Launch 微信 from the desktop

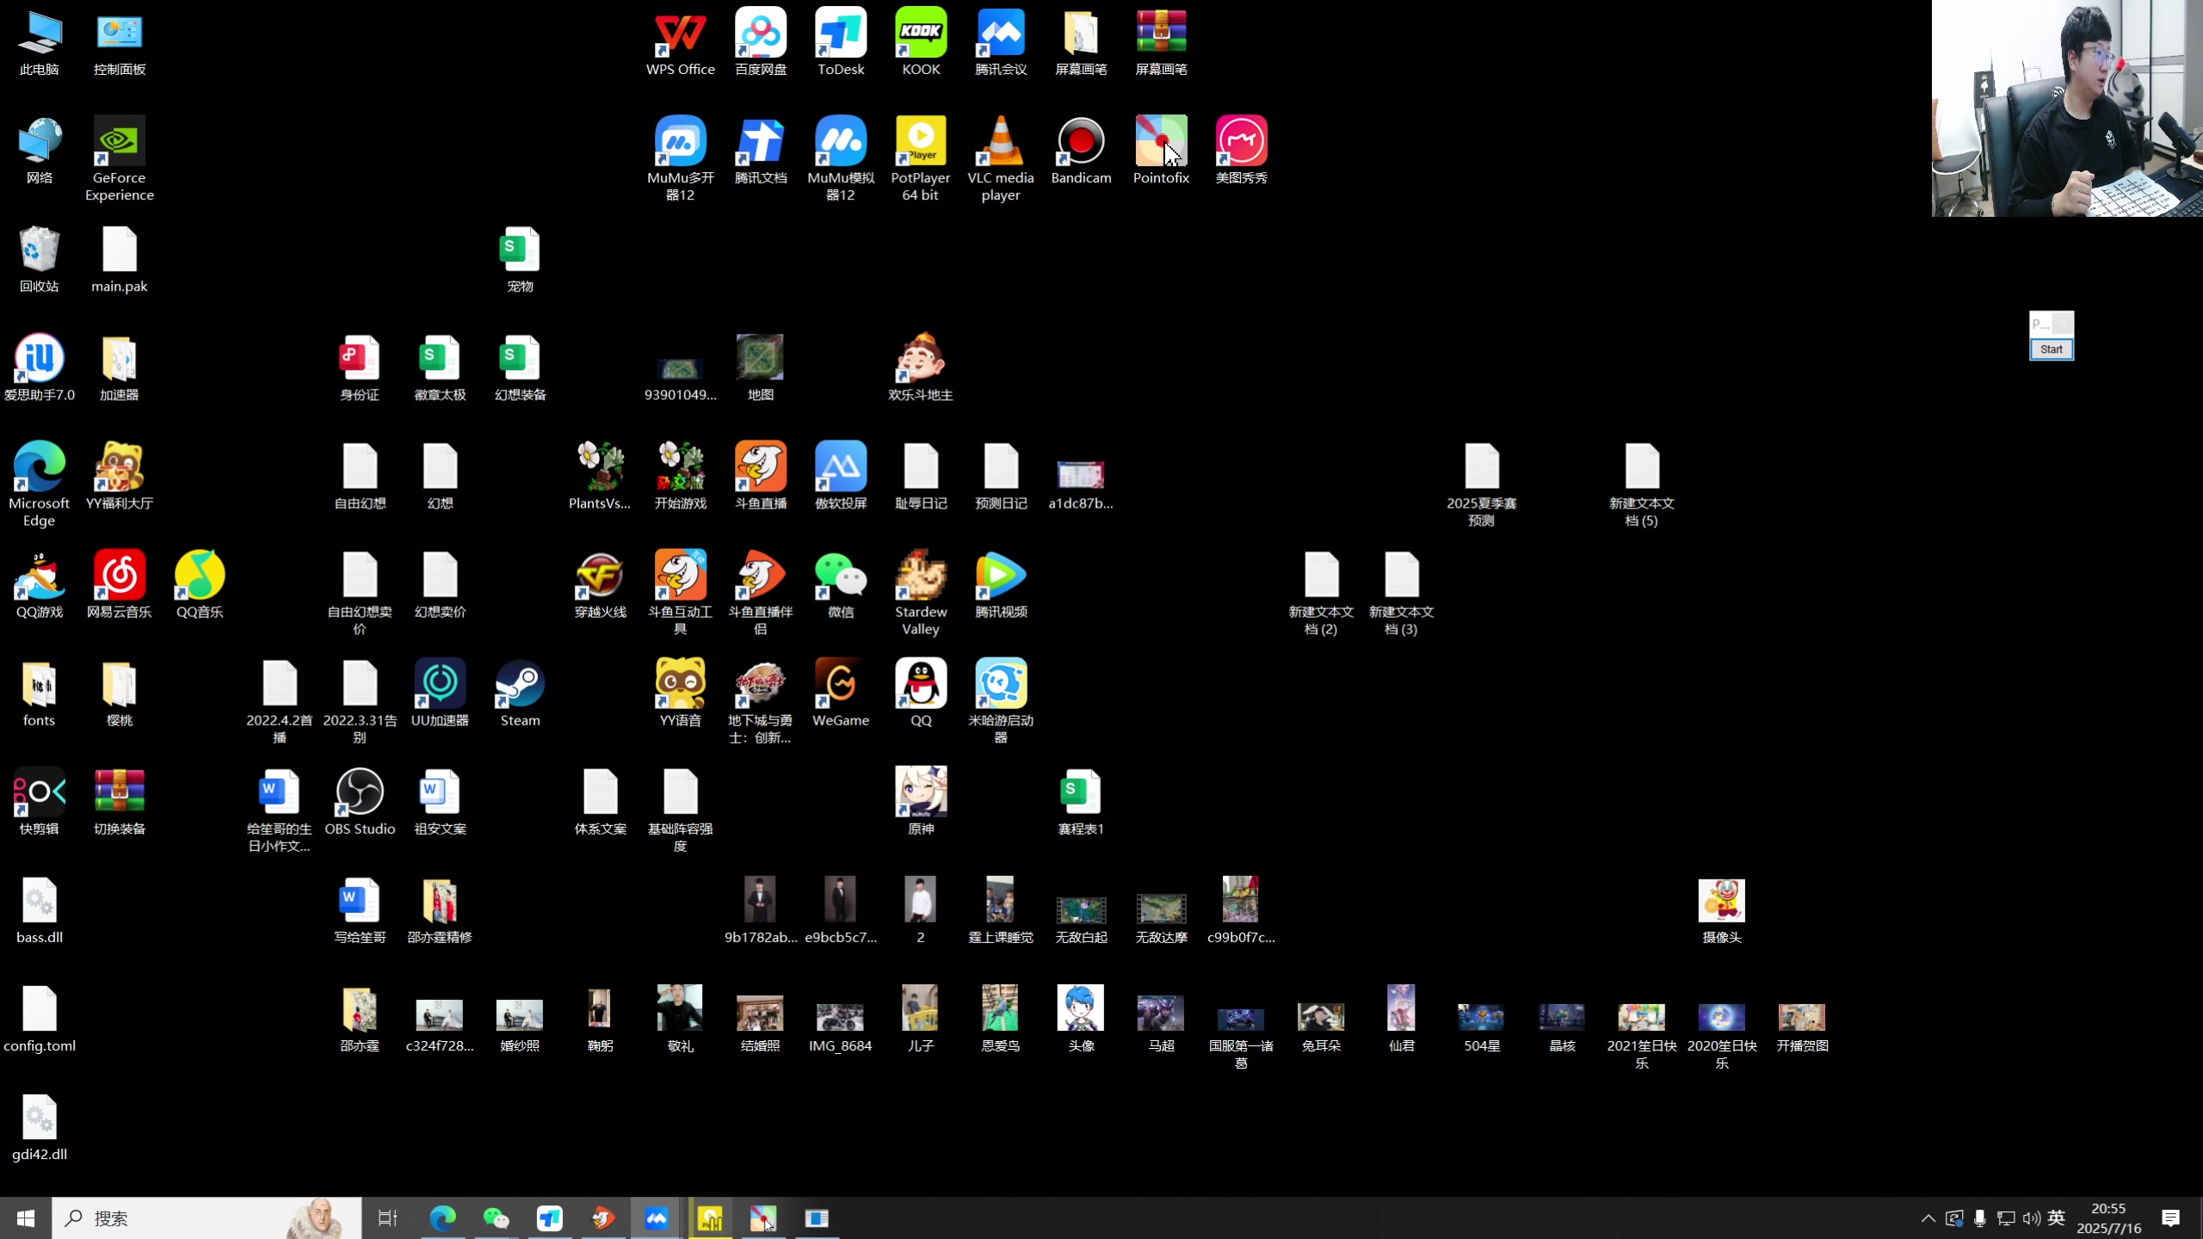coord(840,585)
